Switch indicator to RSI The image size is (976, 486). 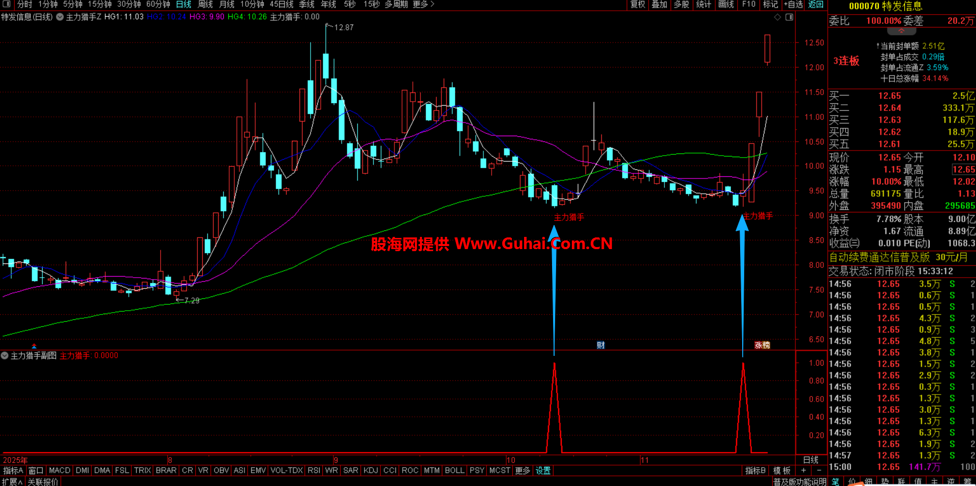[x=314, y=471]
